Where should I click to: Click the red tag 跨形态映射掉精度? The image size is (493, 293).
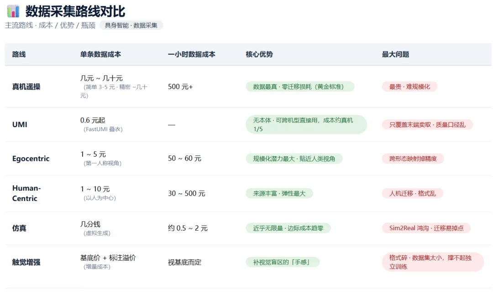413,159
